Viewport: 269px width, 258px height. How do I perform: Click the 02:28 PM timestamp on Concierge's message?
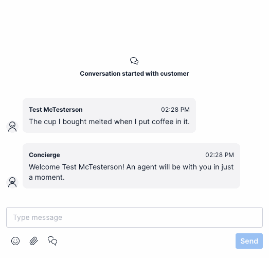point(220,155)
